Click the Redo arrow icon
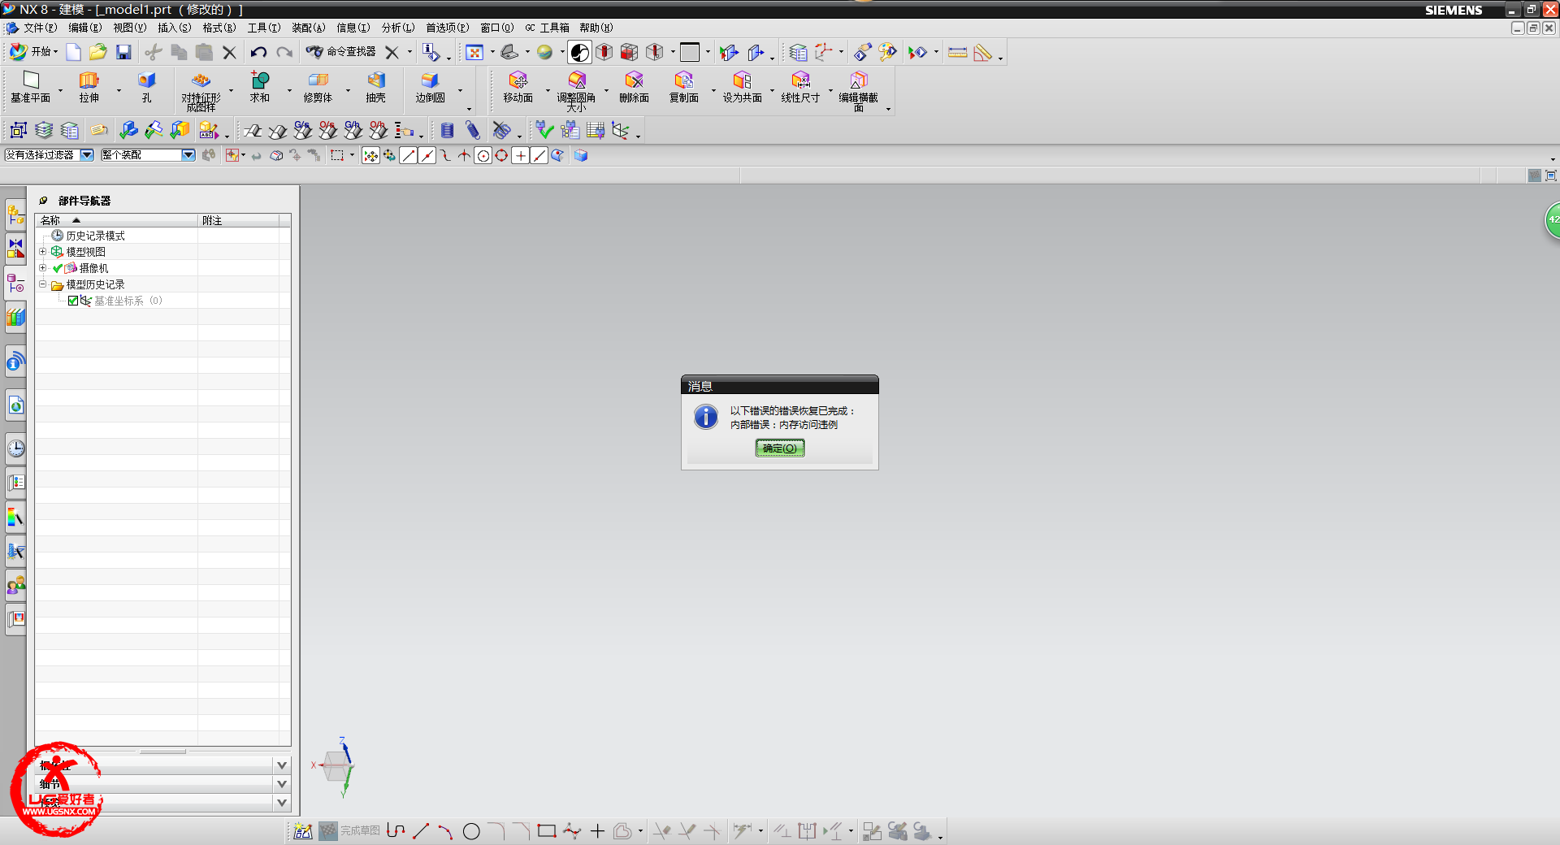The image size is (1560, 845). click(284, 52)
